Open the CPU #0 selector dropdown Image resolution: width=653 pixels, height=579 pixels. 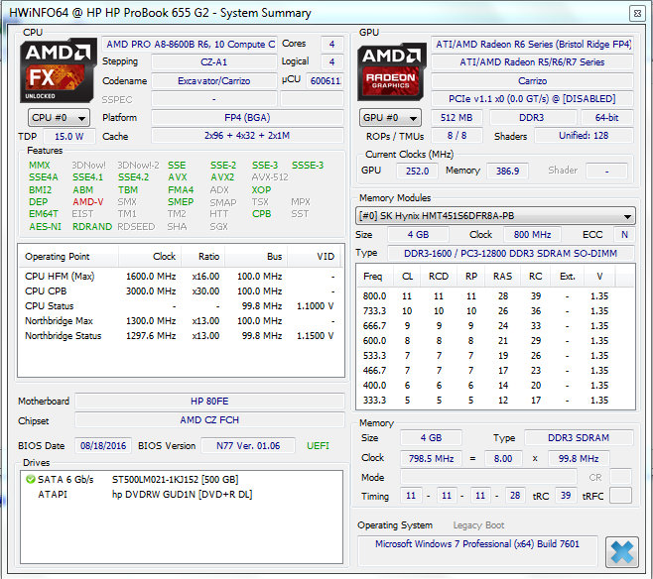[x=59, y=118]
